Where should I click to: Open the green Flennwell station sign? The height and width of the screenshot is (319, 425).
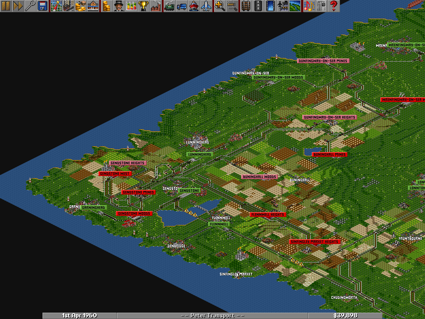(x=219, y=224)
